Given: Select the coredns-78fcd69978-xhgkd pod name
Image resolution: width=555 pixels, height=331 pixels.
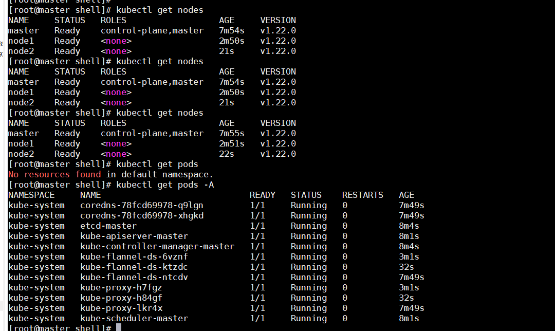Looking at the screenshot, I should pyautogui.click(x=142, y=216).
